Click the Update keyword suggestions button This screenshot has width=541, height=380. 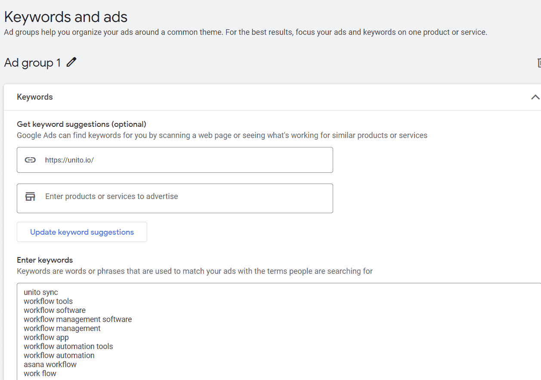point(82,232)
